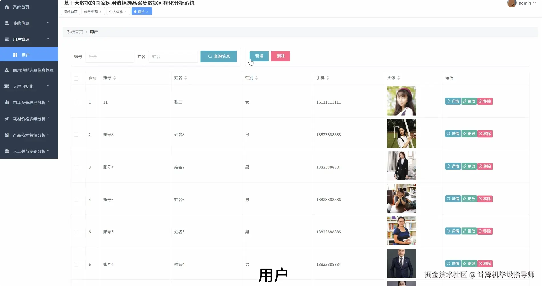This screenshot has height=286, width=542.
Task: Click the grid icon beside 用户 submenu
Action: (x=15, y=55)
